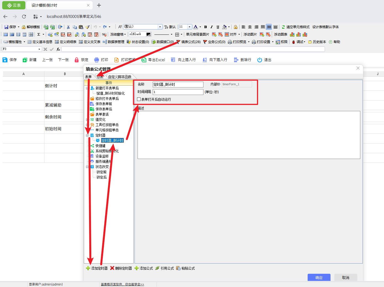
Task: Switch to the 自定义脚本函数 tab
Action: click(120, 77)
